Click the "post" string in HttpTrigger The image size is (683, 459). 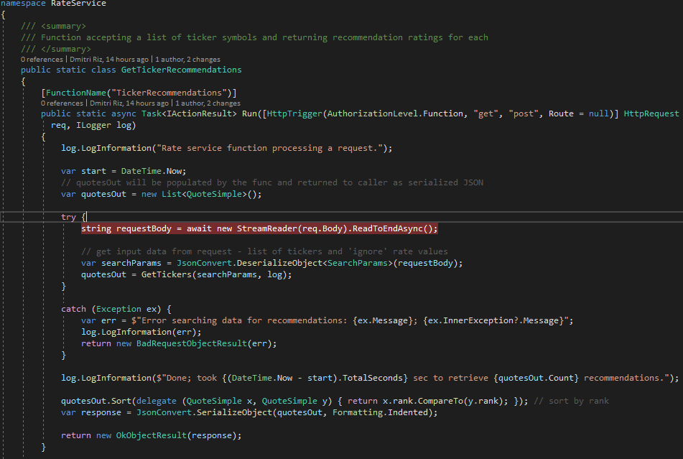point(523,113)
